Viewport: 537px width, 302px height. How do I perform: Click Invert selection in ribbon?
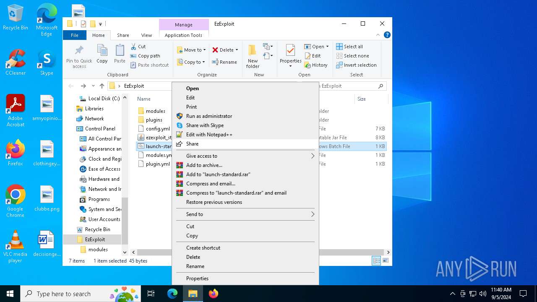pos(356,65)
